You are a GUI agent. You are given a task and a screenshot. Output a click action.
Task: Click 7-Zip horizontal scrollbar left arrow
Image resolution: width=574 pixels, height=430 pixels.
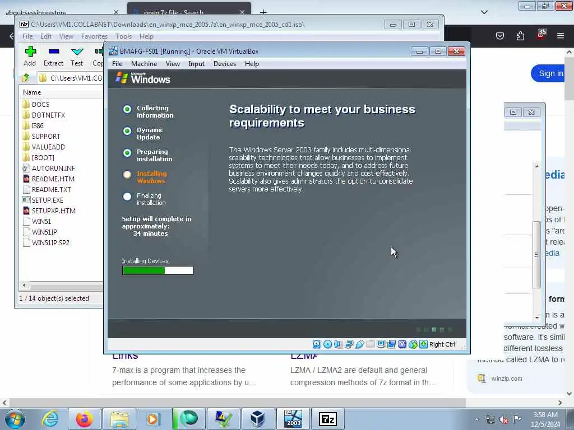24,285
